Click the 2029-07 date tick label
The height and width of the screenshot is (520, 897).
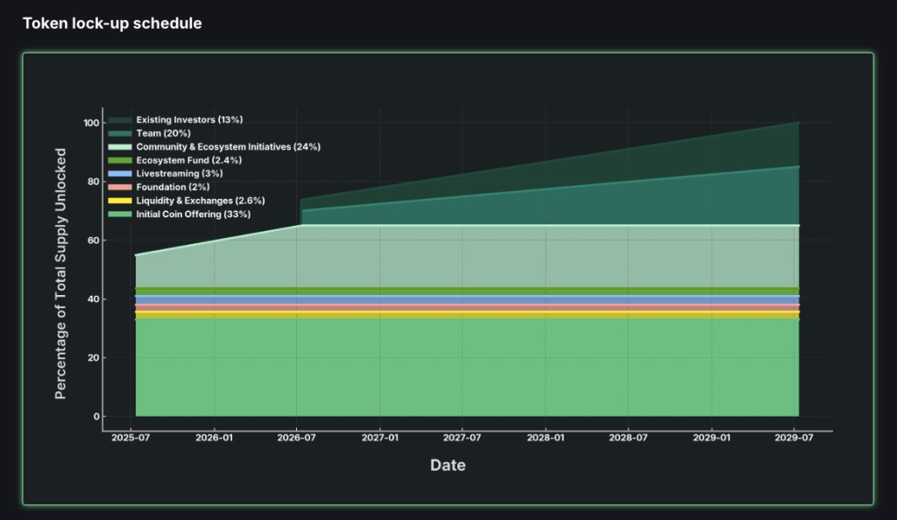point(794,438)
